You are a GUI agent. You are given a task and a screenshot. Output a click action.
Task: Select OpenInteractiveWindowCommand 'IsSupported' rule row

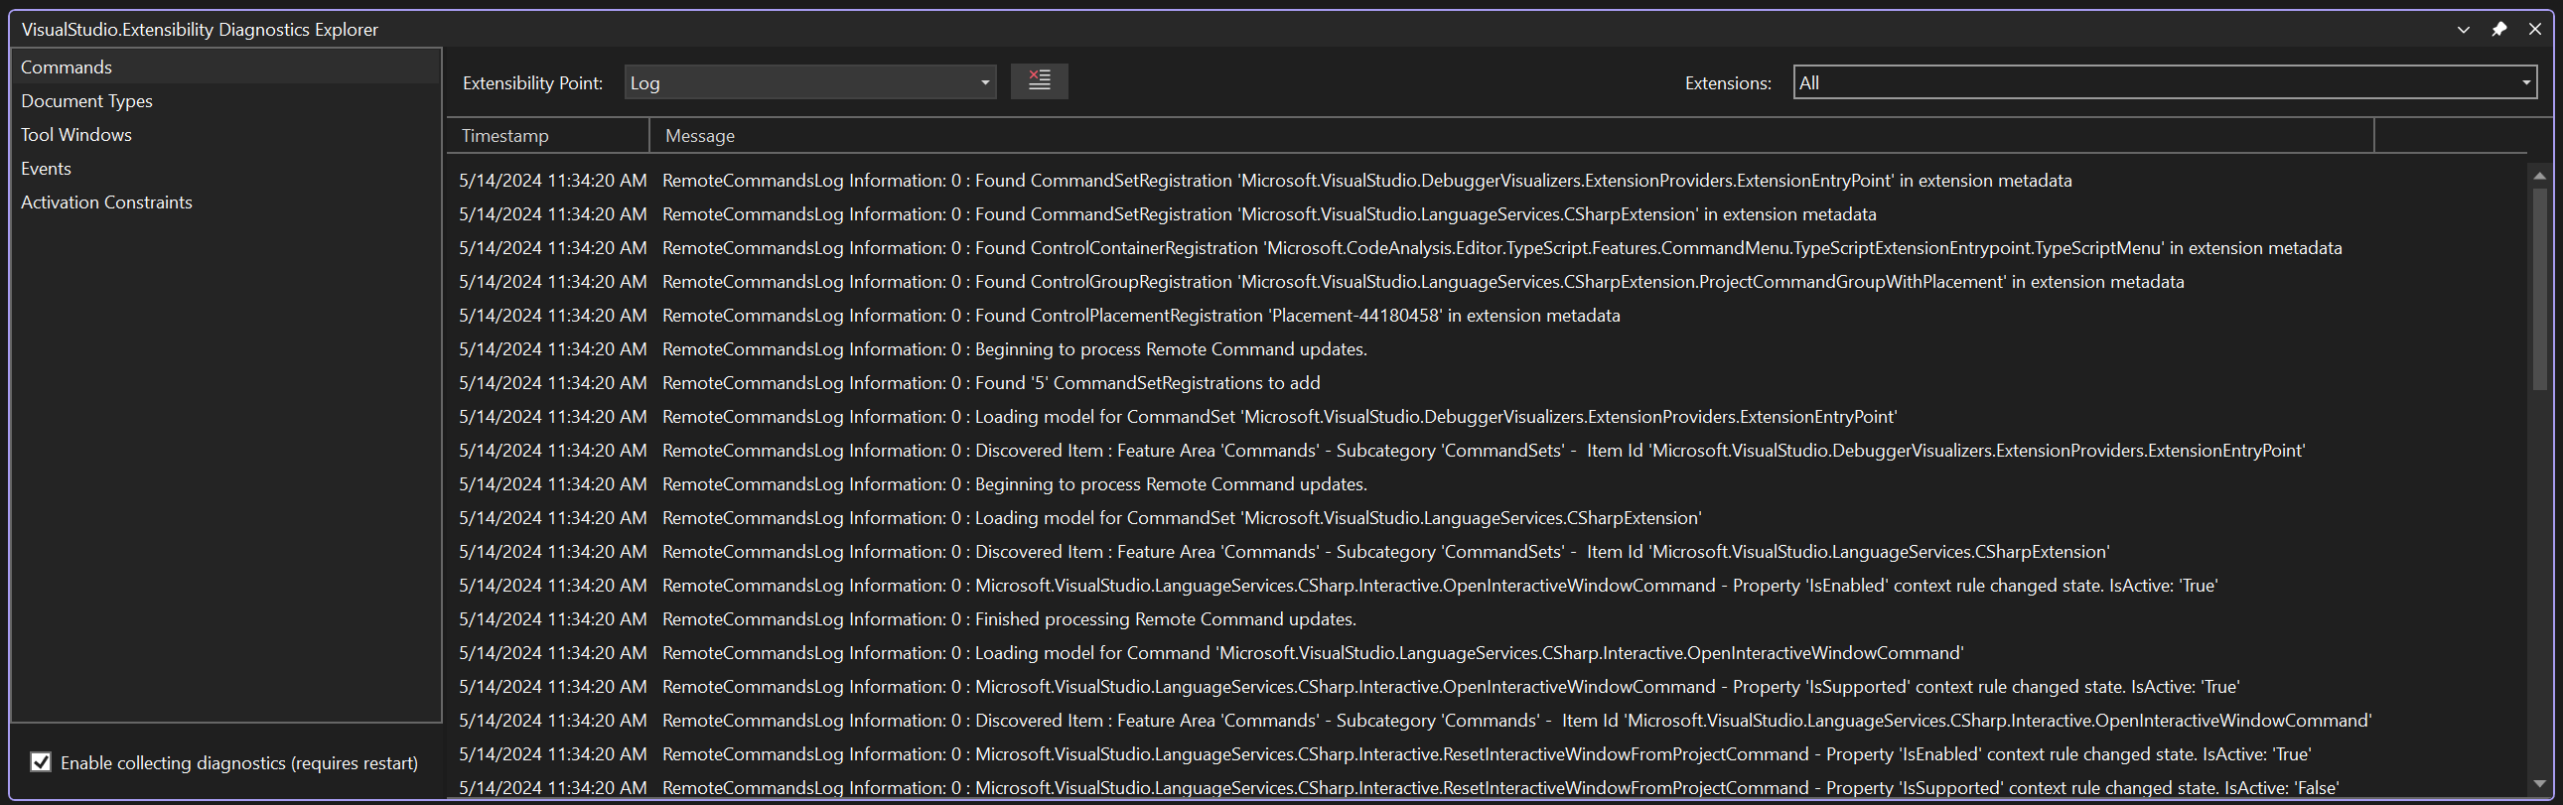(1487, 687)
